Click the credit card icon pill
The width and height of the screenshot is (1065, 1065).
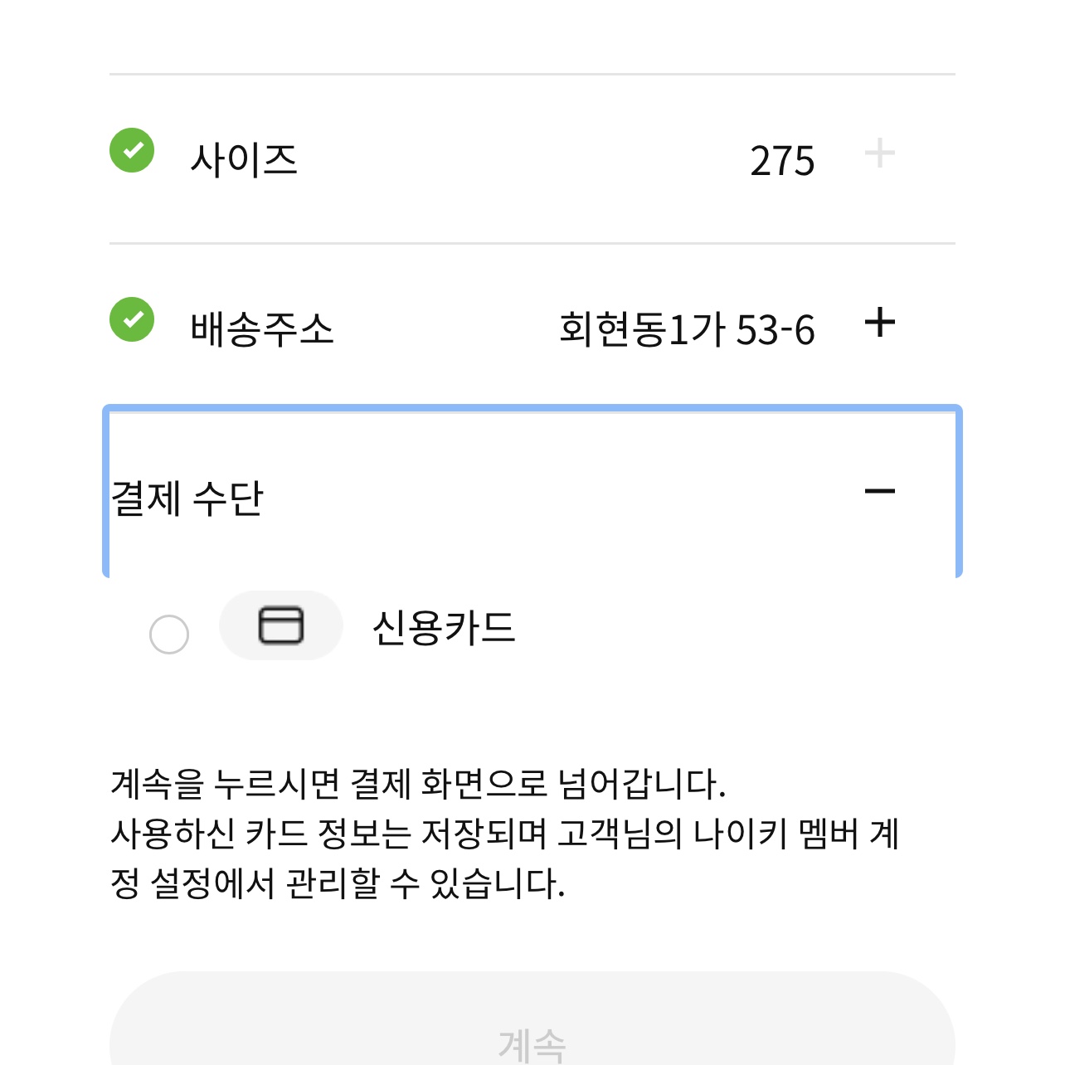[281, 625]
